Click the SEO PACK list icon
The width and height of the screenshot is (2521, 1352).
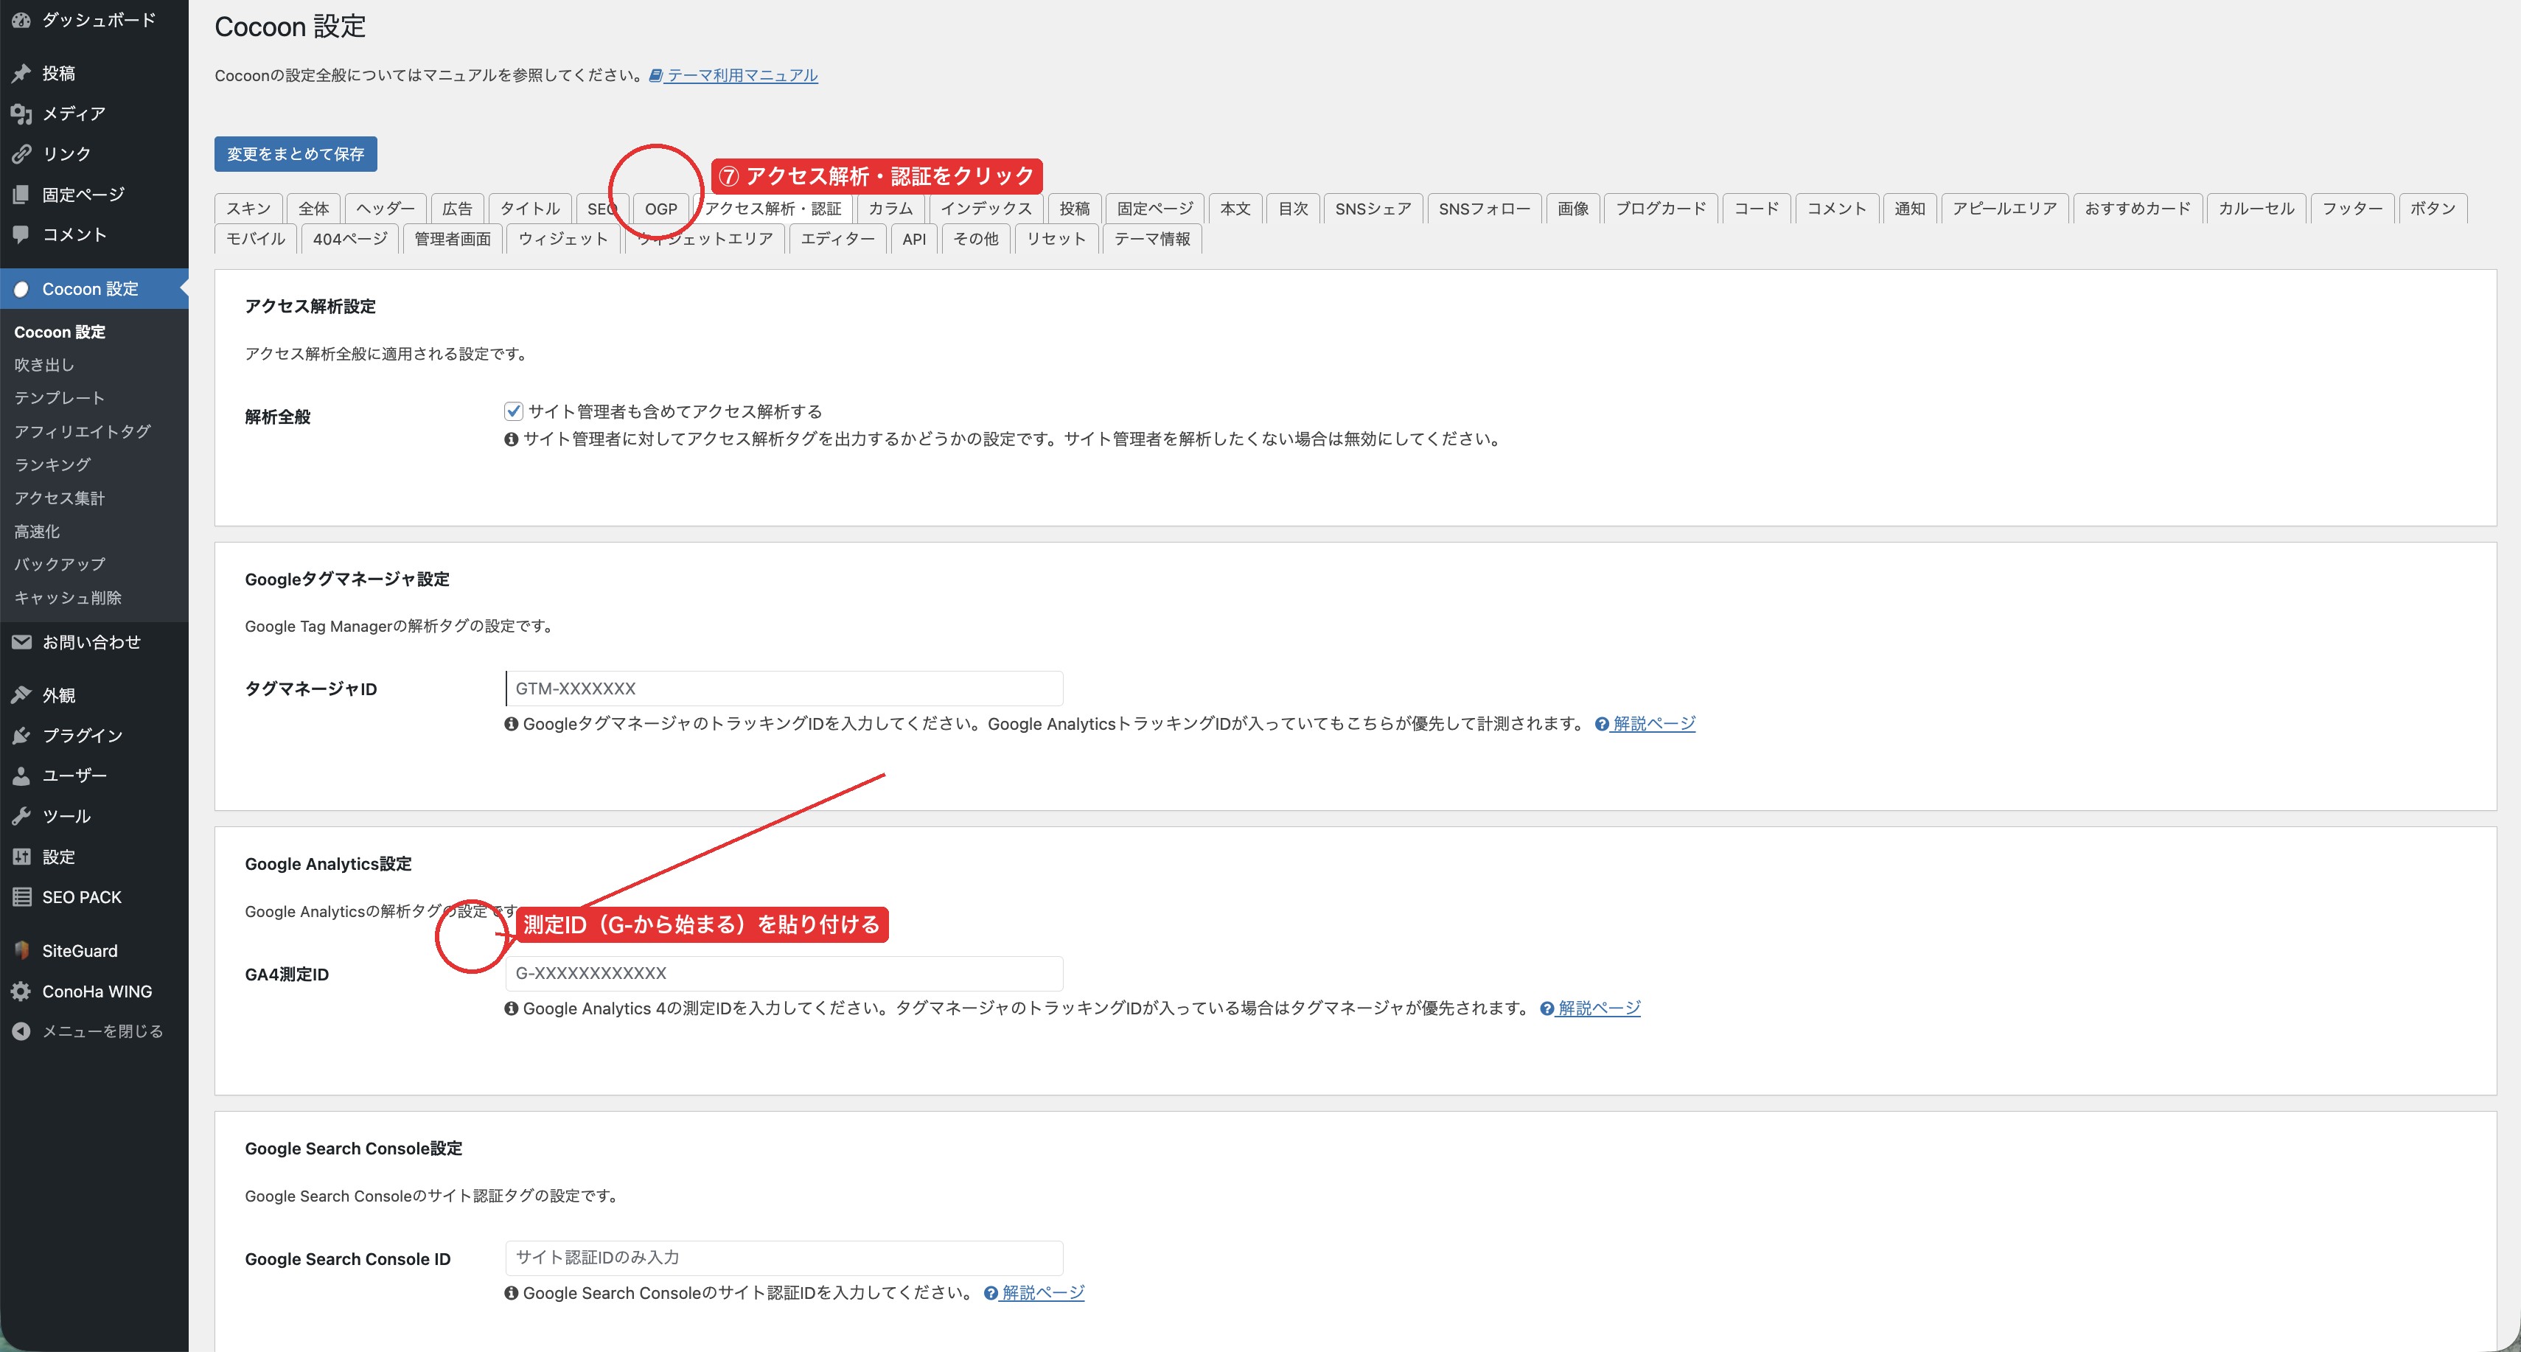click(x=21, y=896)
